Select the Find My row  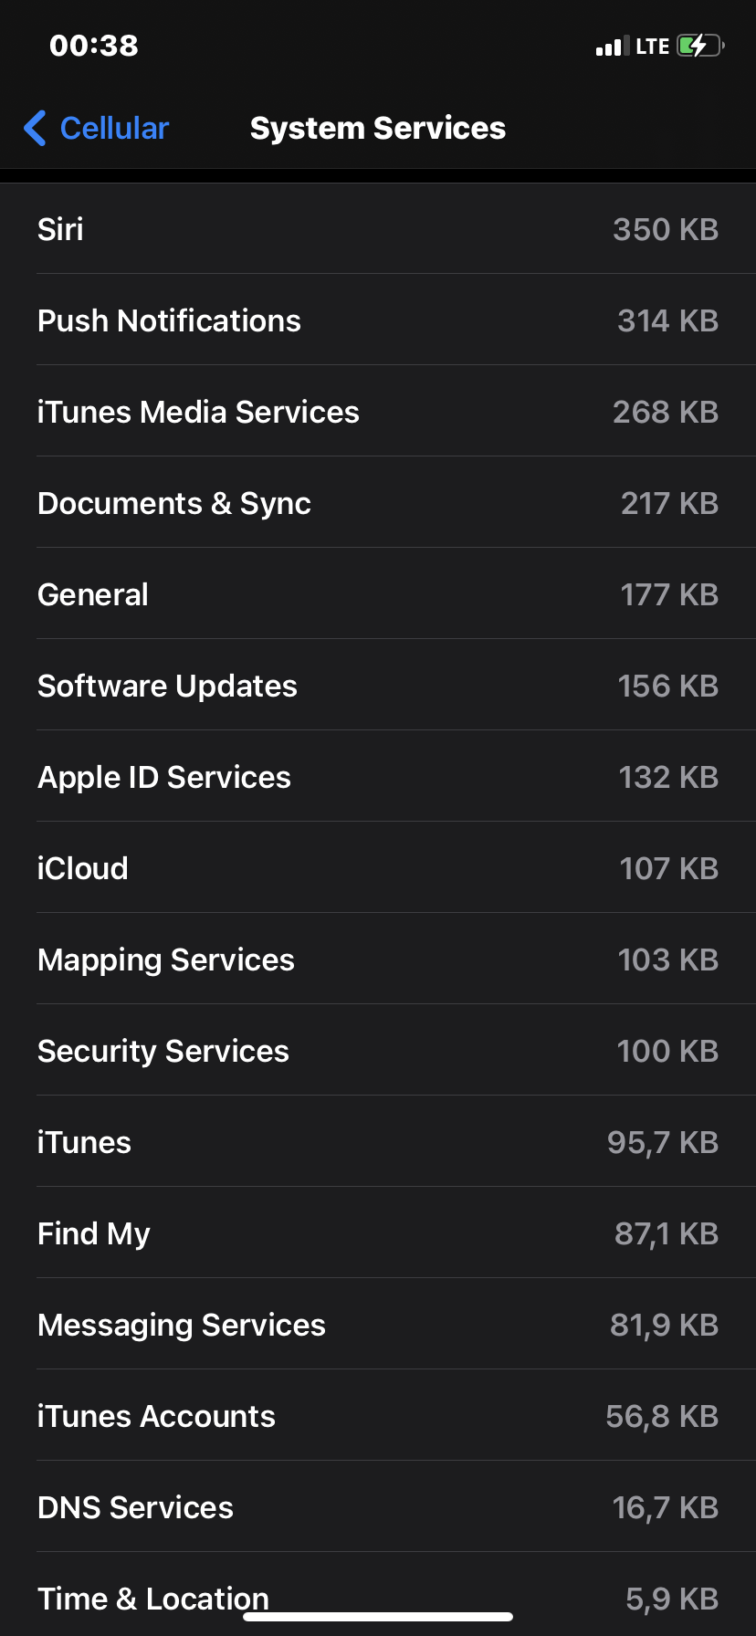(378, 1233)
